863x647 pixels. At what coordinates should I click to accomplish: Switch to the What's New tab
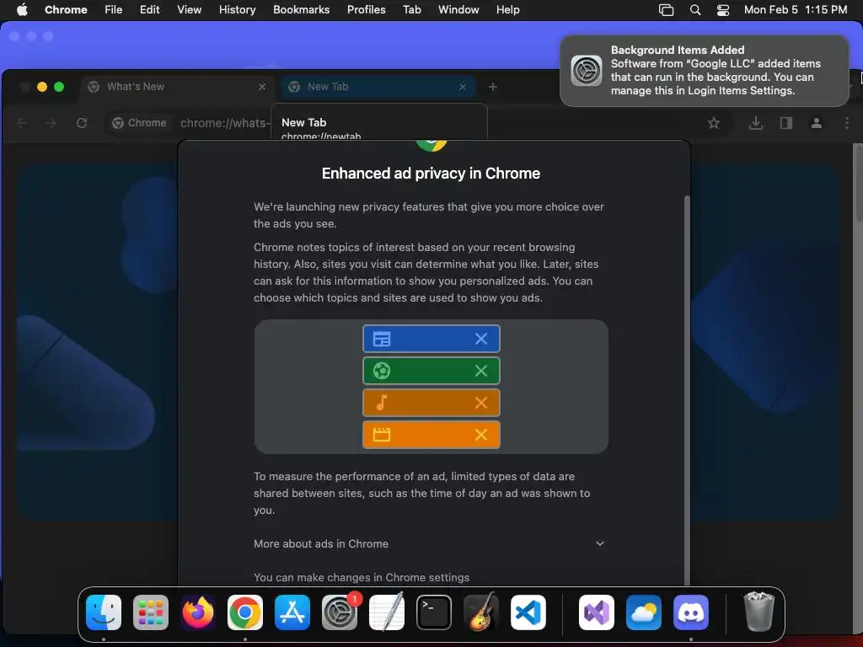pos(177,87)
